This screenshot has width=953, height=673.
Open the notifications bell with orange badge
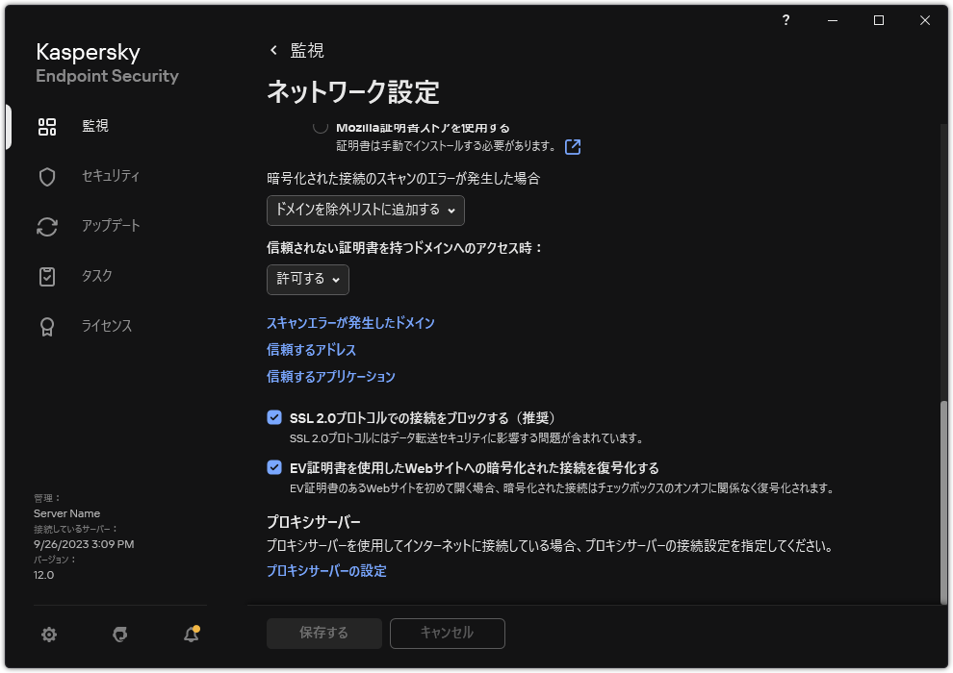[x=190, y=635]
